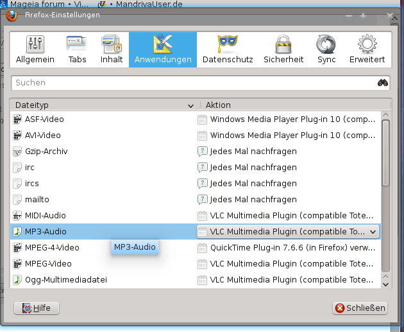
Task: Click the Firefox logo in title bar
Action: pyautogui.click(x=12, y=15)
